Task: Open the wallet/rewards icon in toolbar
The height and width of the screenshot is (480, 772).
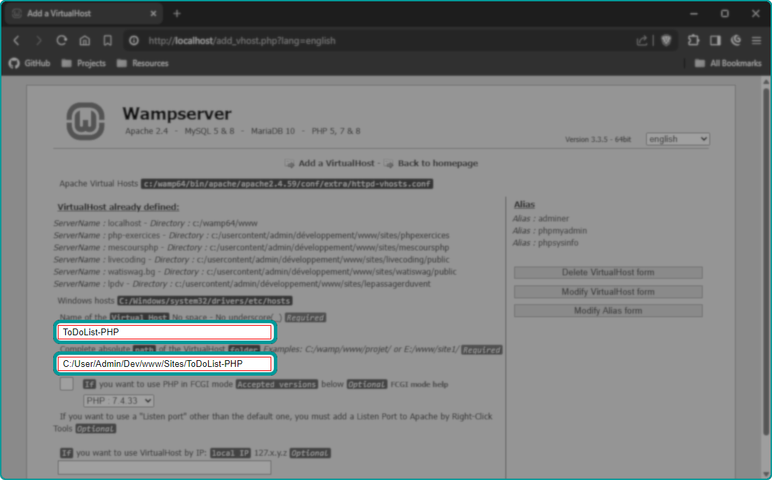Action: point(736,40)
